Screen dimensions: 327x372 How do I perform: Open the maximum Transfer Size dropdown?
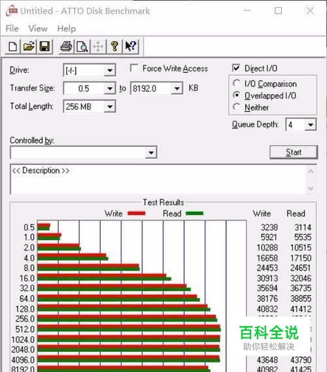pyautogui.click(x=177, y=88)
